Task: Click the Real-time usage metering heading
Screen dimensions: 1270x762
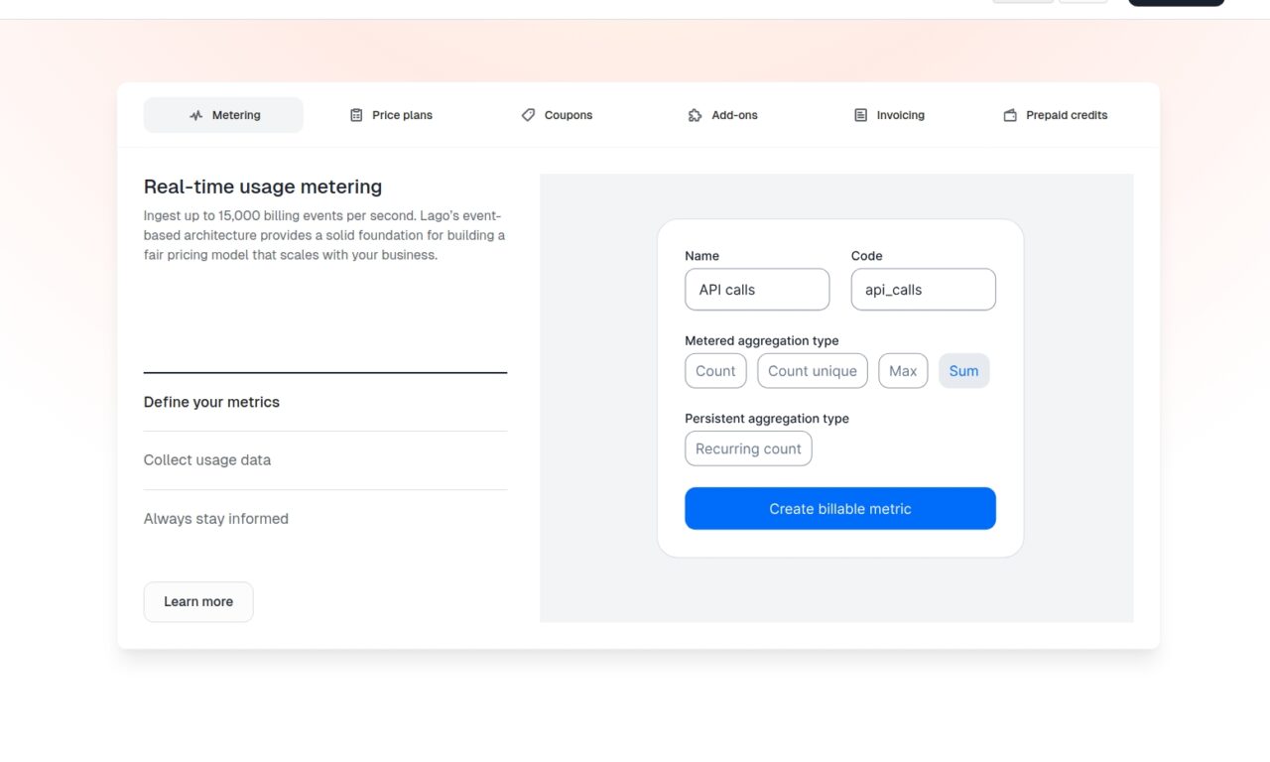Action: coord(263,187)
